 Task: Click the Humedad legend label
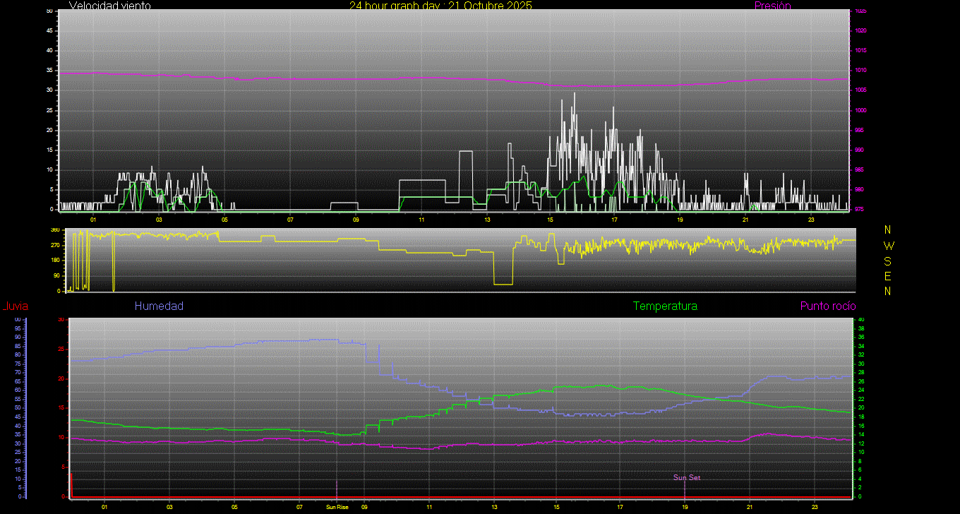(x=159, y=306)
